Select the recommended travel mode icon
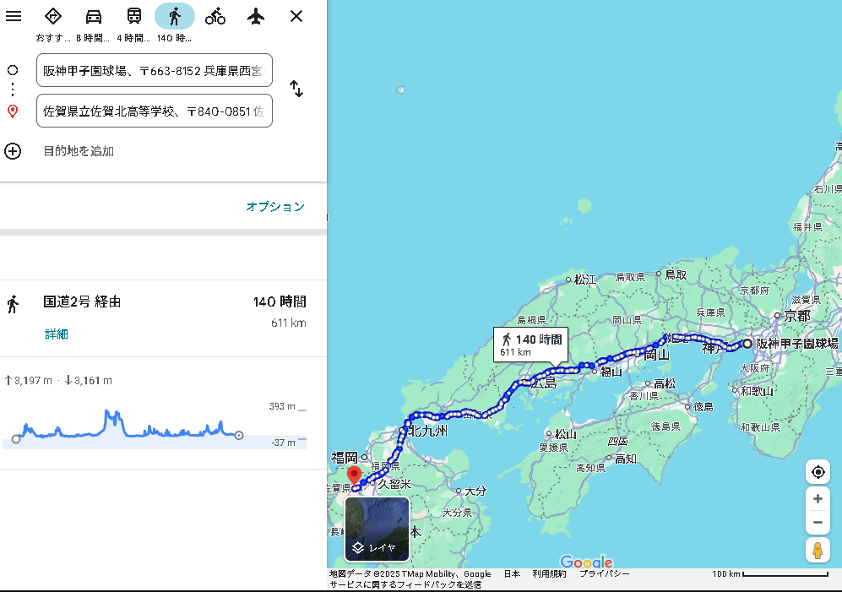842x592 pixels. (52, 16)
